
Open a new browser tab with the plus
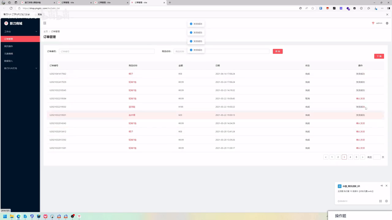point(170,2)
